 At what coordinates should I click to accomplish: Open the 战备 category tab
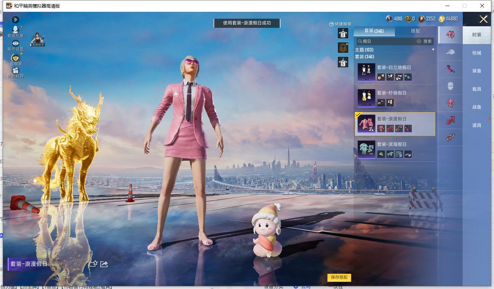[477, 107]
